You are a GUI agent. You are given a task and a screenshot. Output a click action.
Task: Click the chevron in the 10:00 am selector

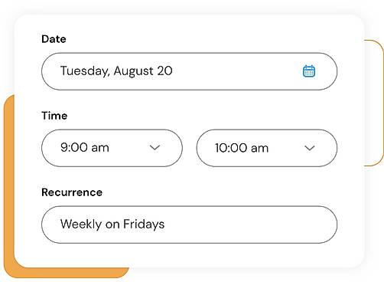point(310,148)
